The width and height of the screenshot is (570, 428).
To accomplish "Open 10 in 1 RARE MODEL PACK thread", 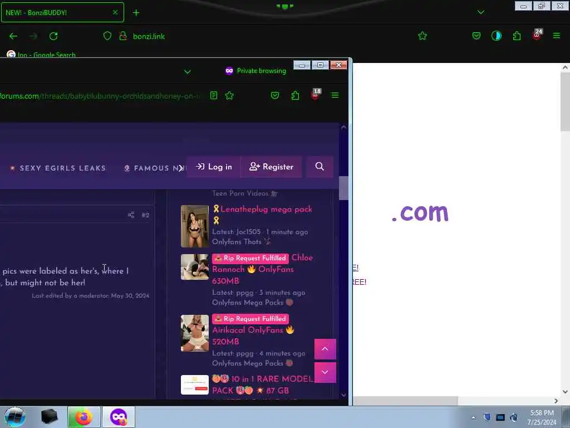I will tap(263, 385).
